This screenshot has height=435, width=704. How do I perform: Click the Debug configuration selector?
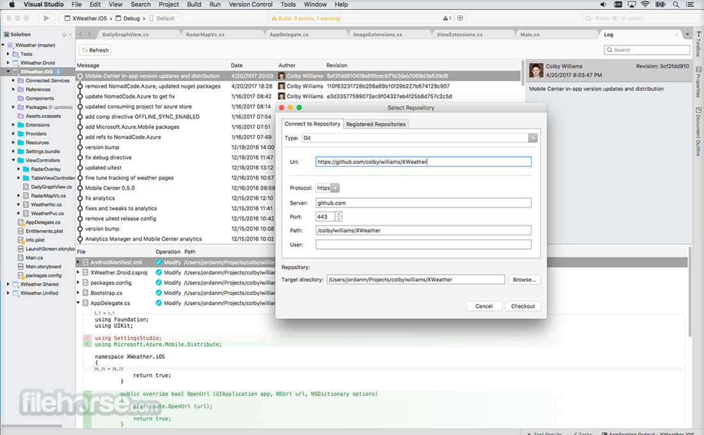[x=131, y=19]
